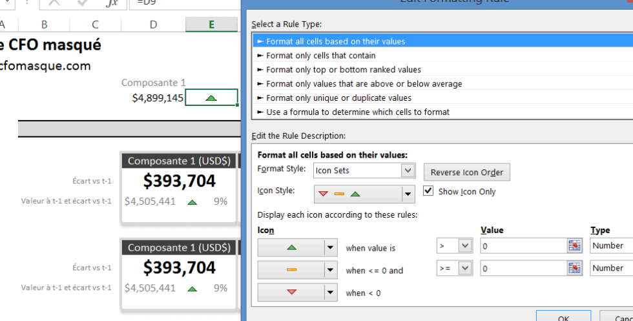Click the OK button

point(563,316)
